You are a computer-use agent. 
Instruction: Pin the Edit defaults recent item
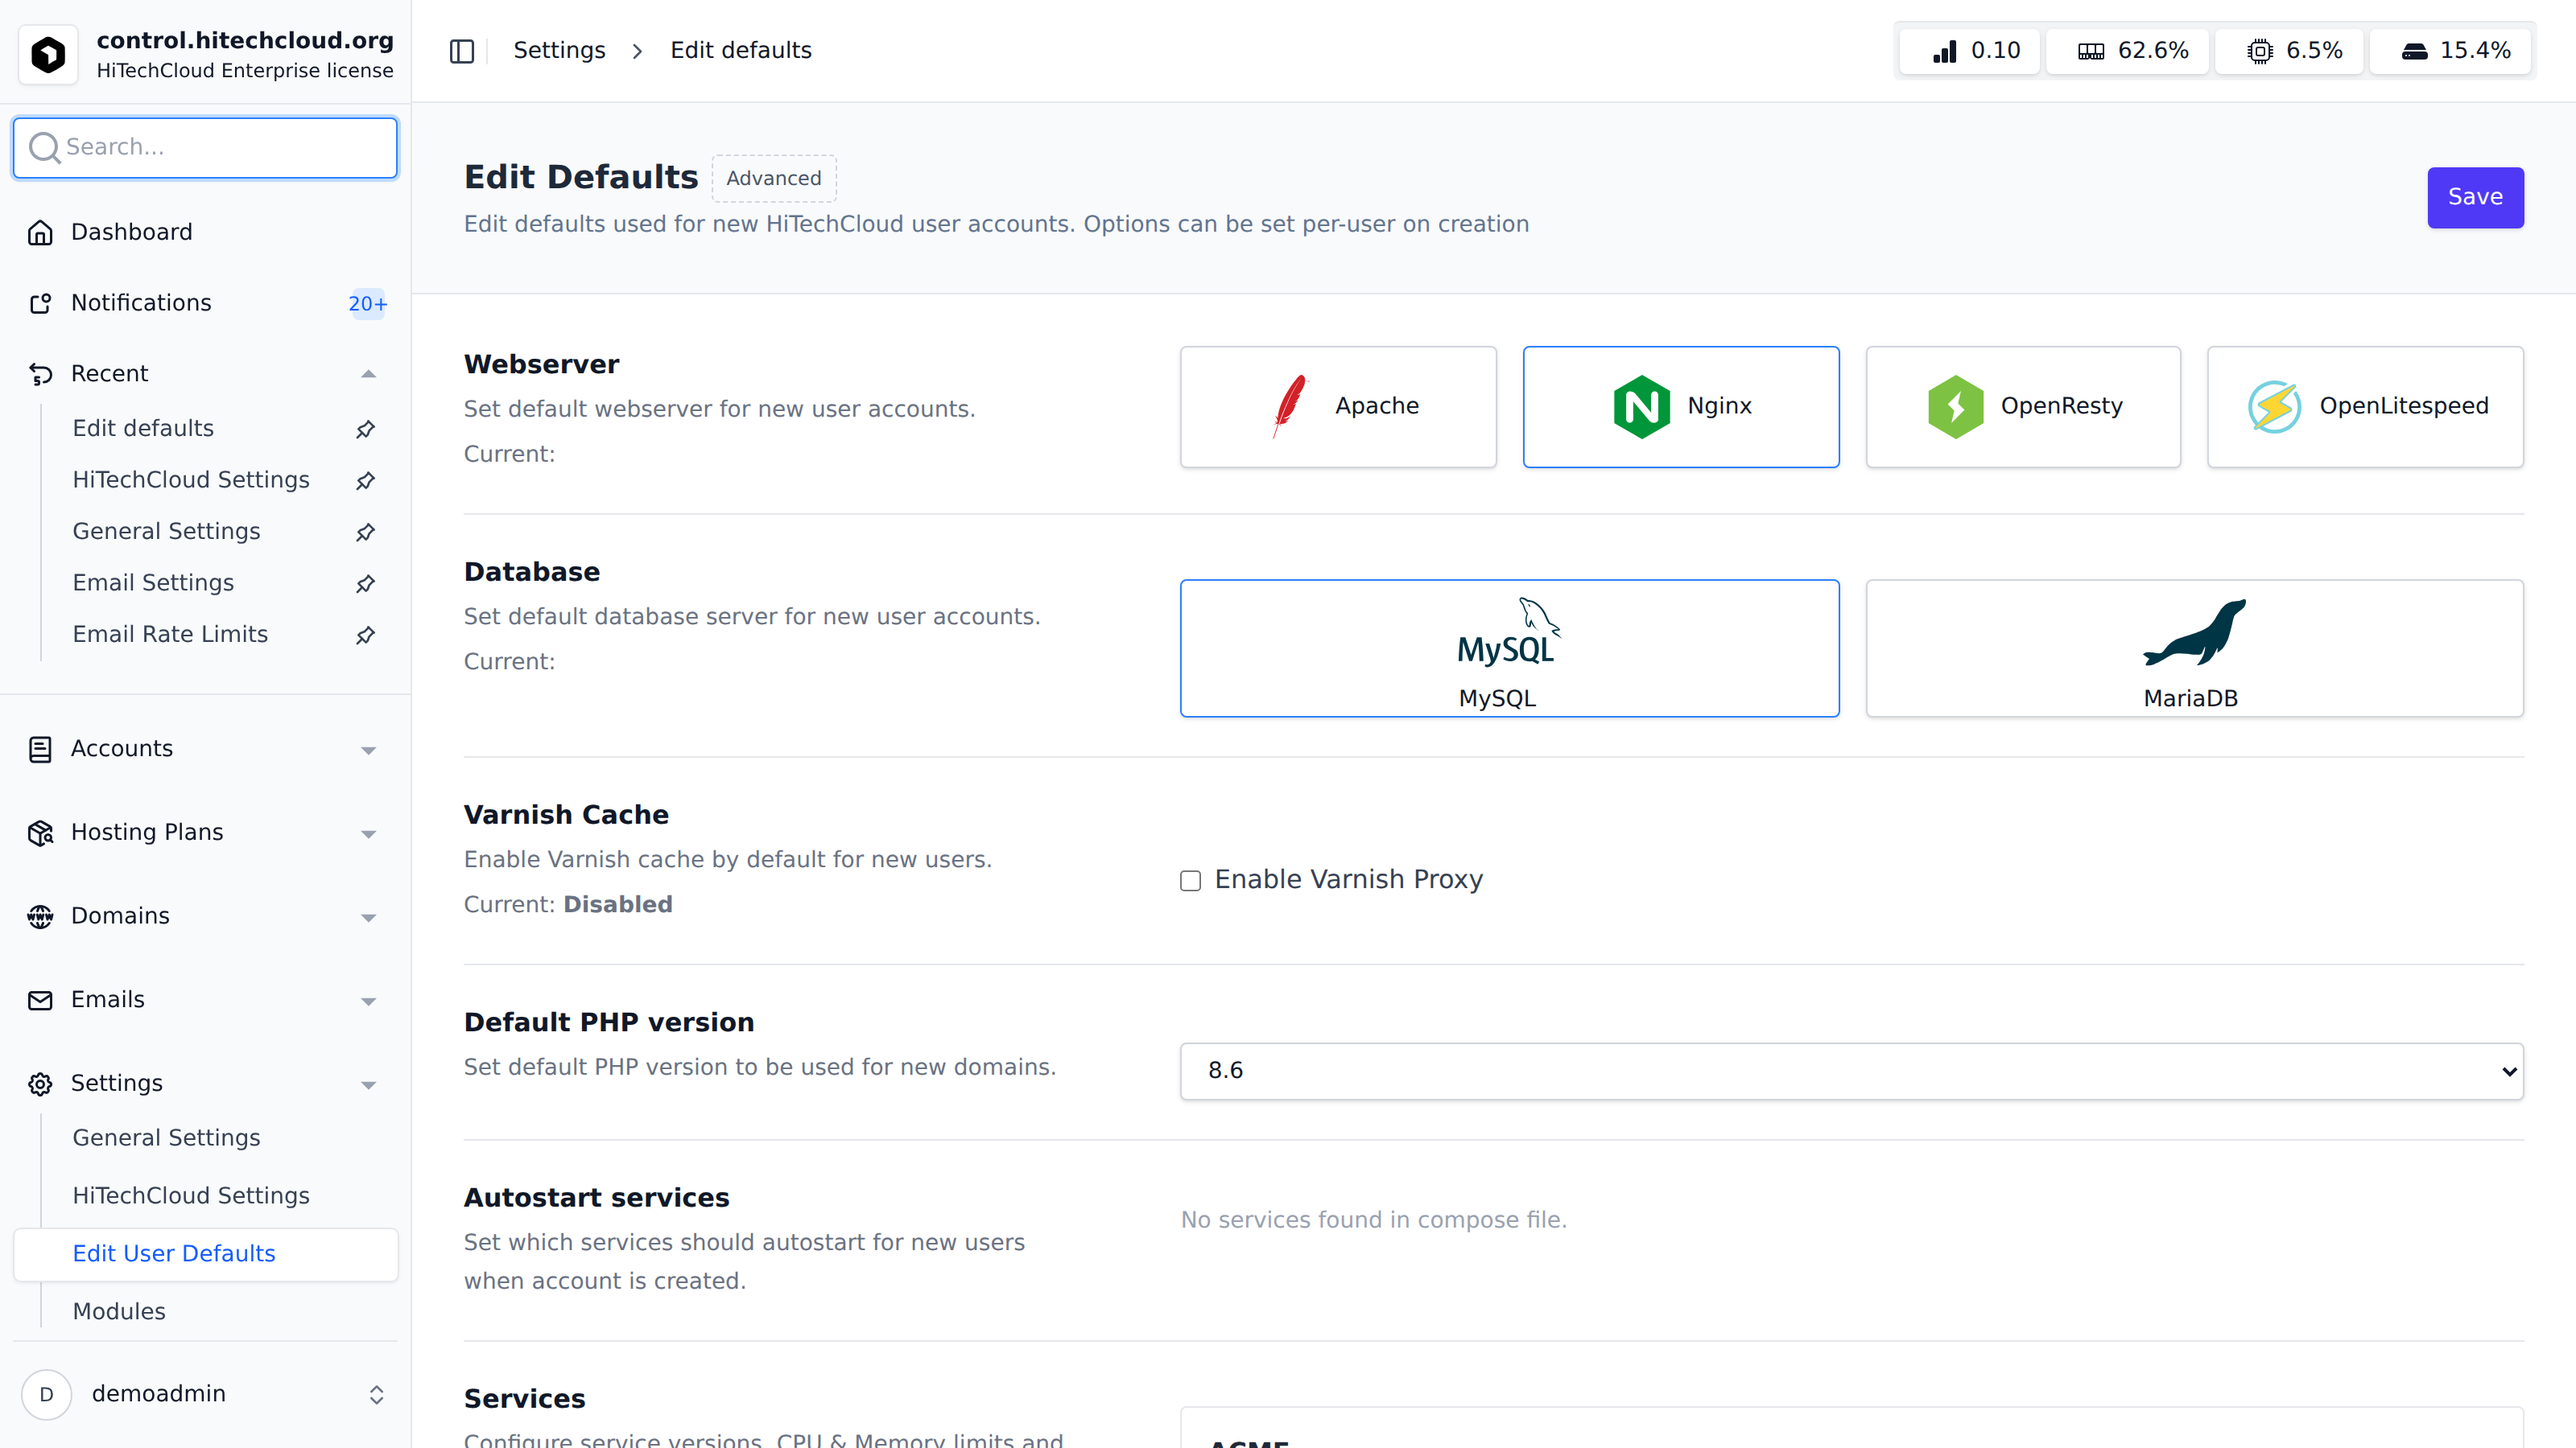coord(366,429)
